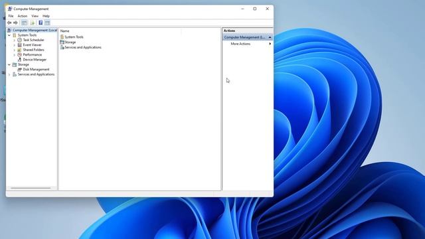Viewport: 425px width, 239px height.
Task: Maximize the Computer Management window
Action: click(255, 9)
